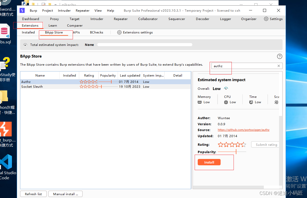Click the Burp Suite logo icon in title bar
The height and width of the screenshot is (198, 307).
(x=22, y=10)
